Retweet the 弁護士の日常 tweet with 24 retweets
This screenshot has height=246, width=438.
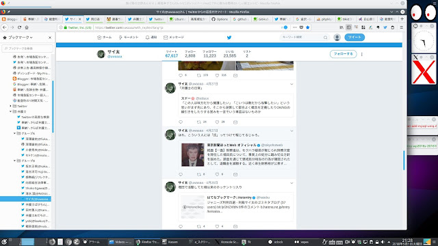[199, 122]
